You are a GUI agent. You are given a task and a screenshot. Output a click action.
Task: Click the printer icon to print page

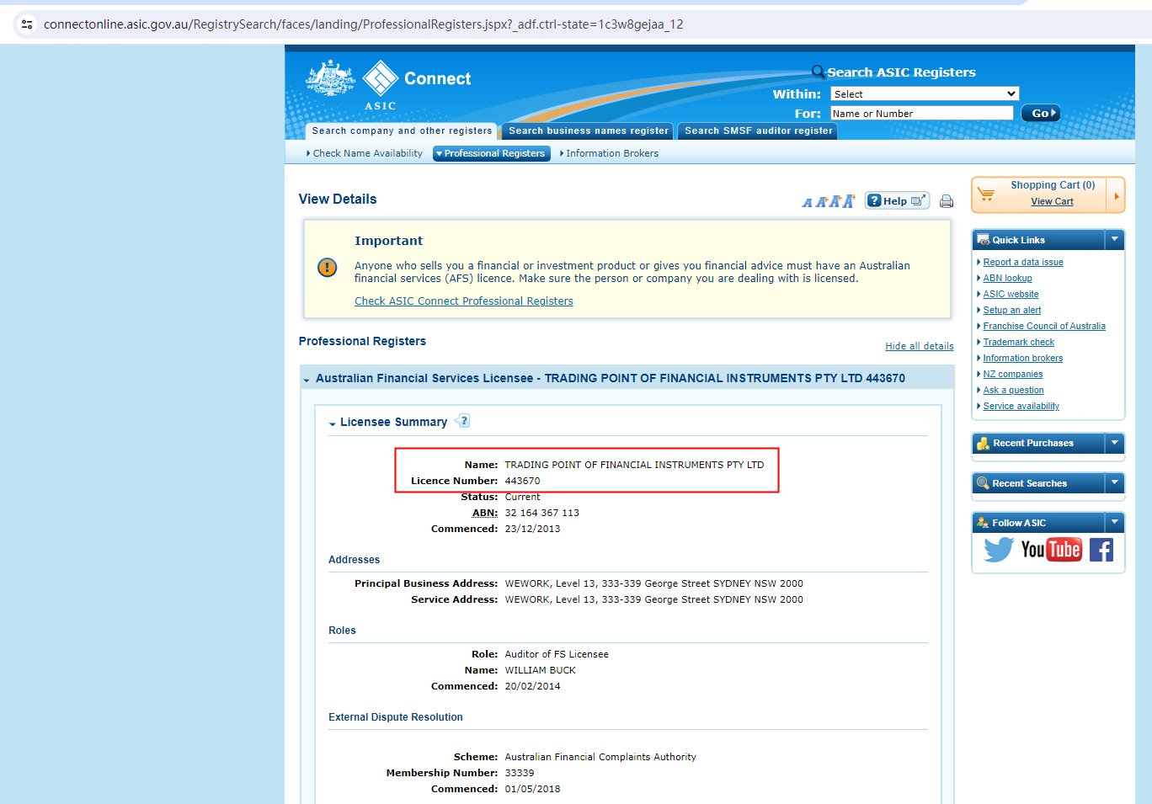click(947, 201)
